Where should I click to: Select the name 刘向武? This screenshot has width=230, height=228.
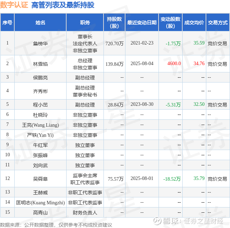[x=40, y=165]
